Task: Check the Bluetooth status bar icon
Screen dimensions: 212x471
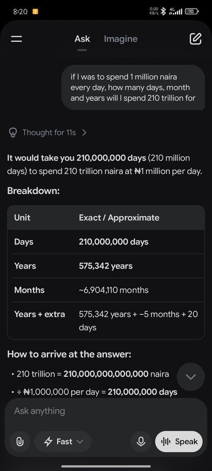Action: point(163,12)
